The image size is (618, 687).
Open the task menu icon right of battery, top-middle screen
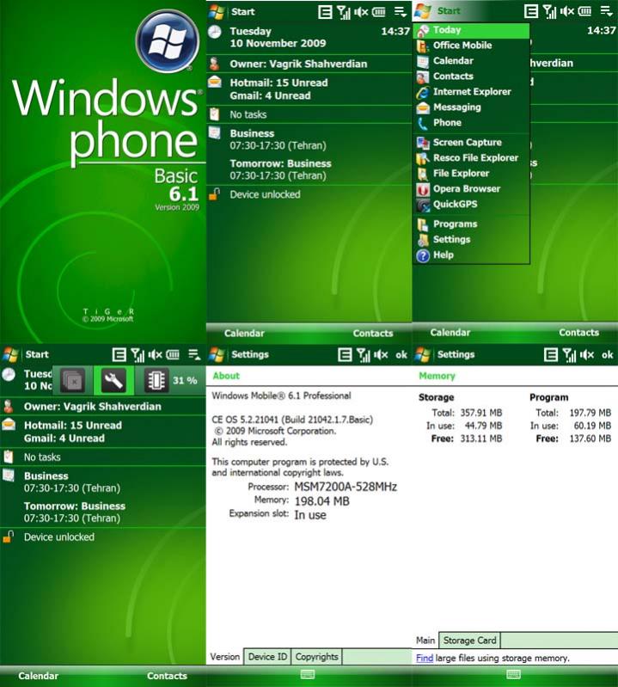(x=401, y=12)
